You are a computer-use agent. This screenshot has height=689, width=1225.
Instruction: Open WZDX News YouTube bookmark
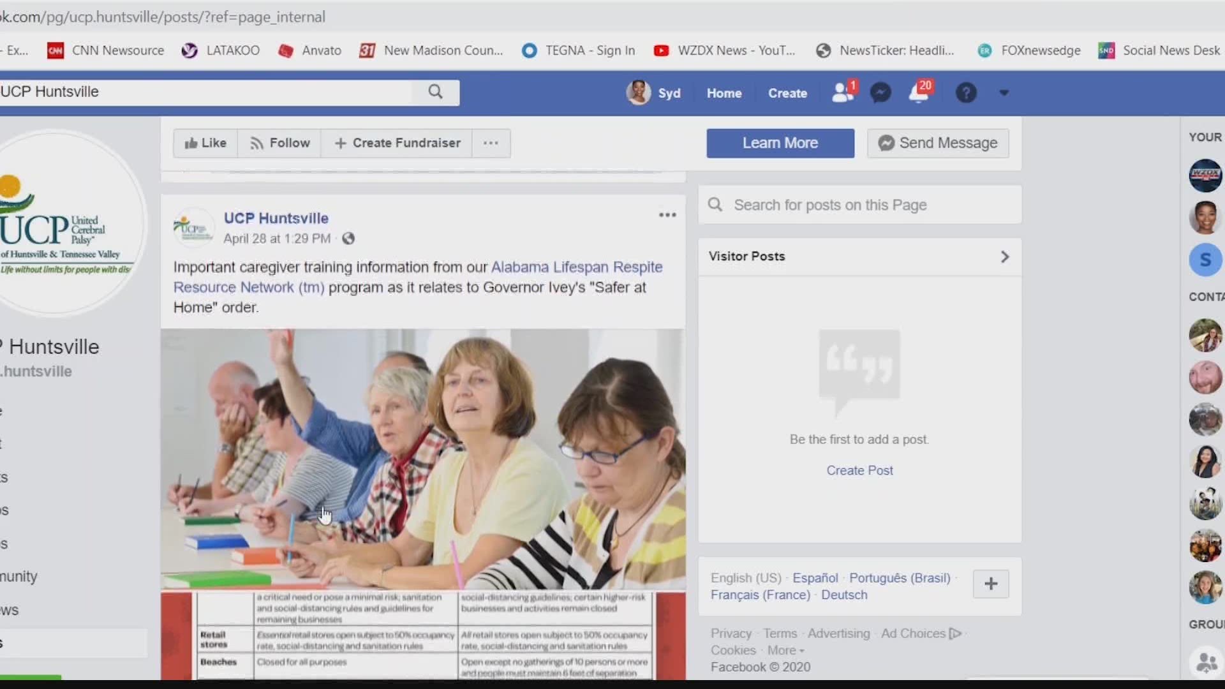(724, 50)
